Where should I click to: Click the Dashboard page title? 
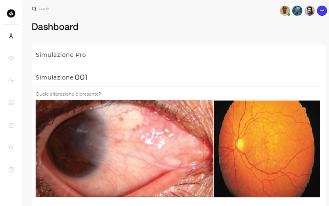point(55,27)
